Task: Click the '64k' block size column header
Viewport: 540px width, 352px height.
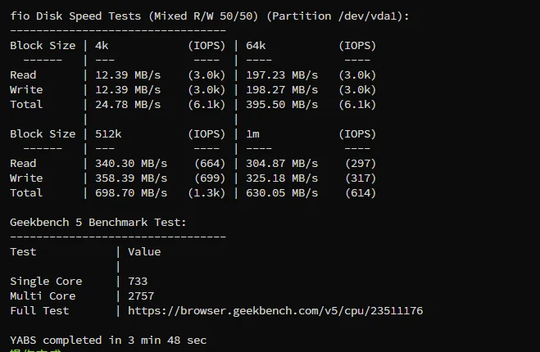Action: [x=256, y=46]
